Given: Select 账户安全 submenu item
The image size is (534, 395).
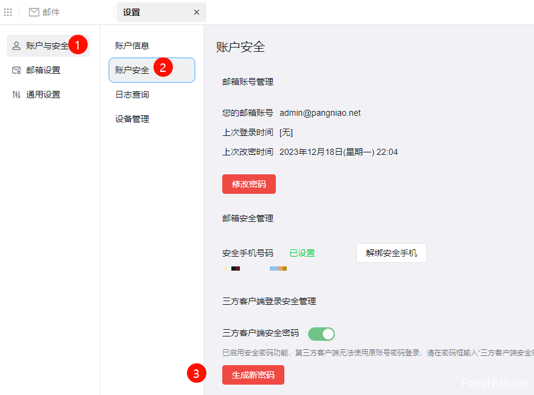Looking at the screenshot, I should tap(152, 70).
